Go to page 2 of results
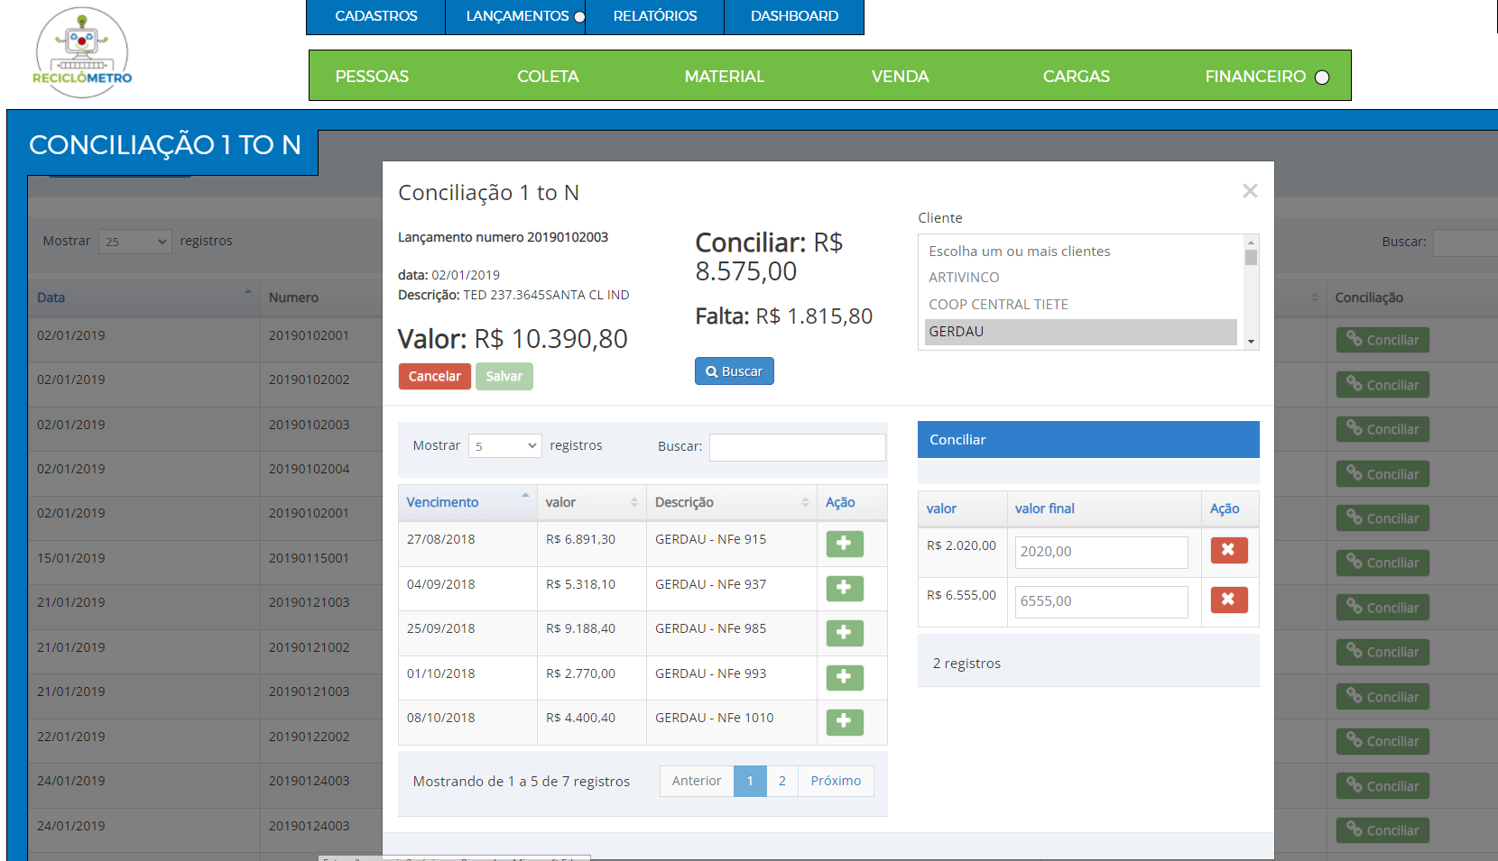The image size is (1498, 861). [781, 781]
